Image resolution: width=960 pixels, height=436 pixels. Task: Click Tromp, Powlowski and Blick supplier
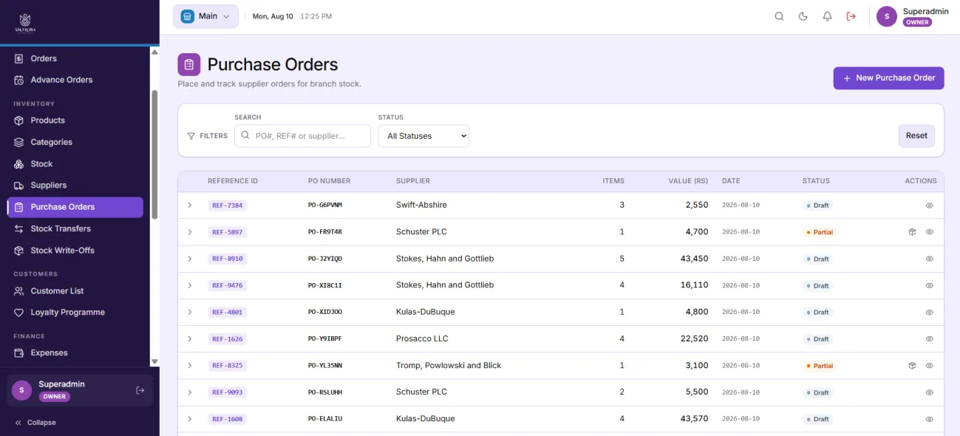point(449,366)
